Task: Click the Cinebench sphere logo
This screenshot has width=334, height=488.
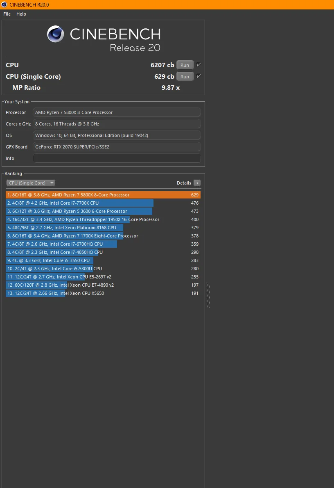Action: [x=55, y=34]
